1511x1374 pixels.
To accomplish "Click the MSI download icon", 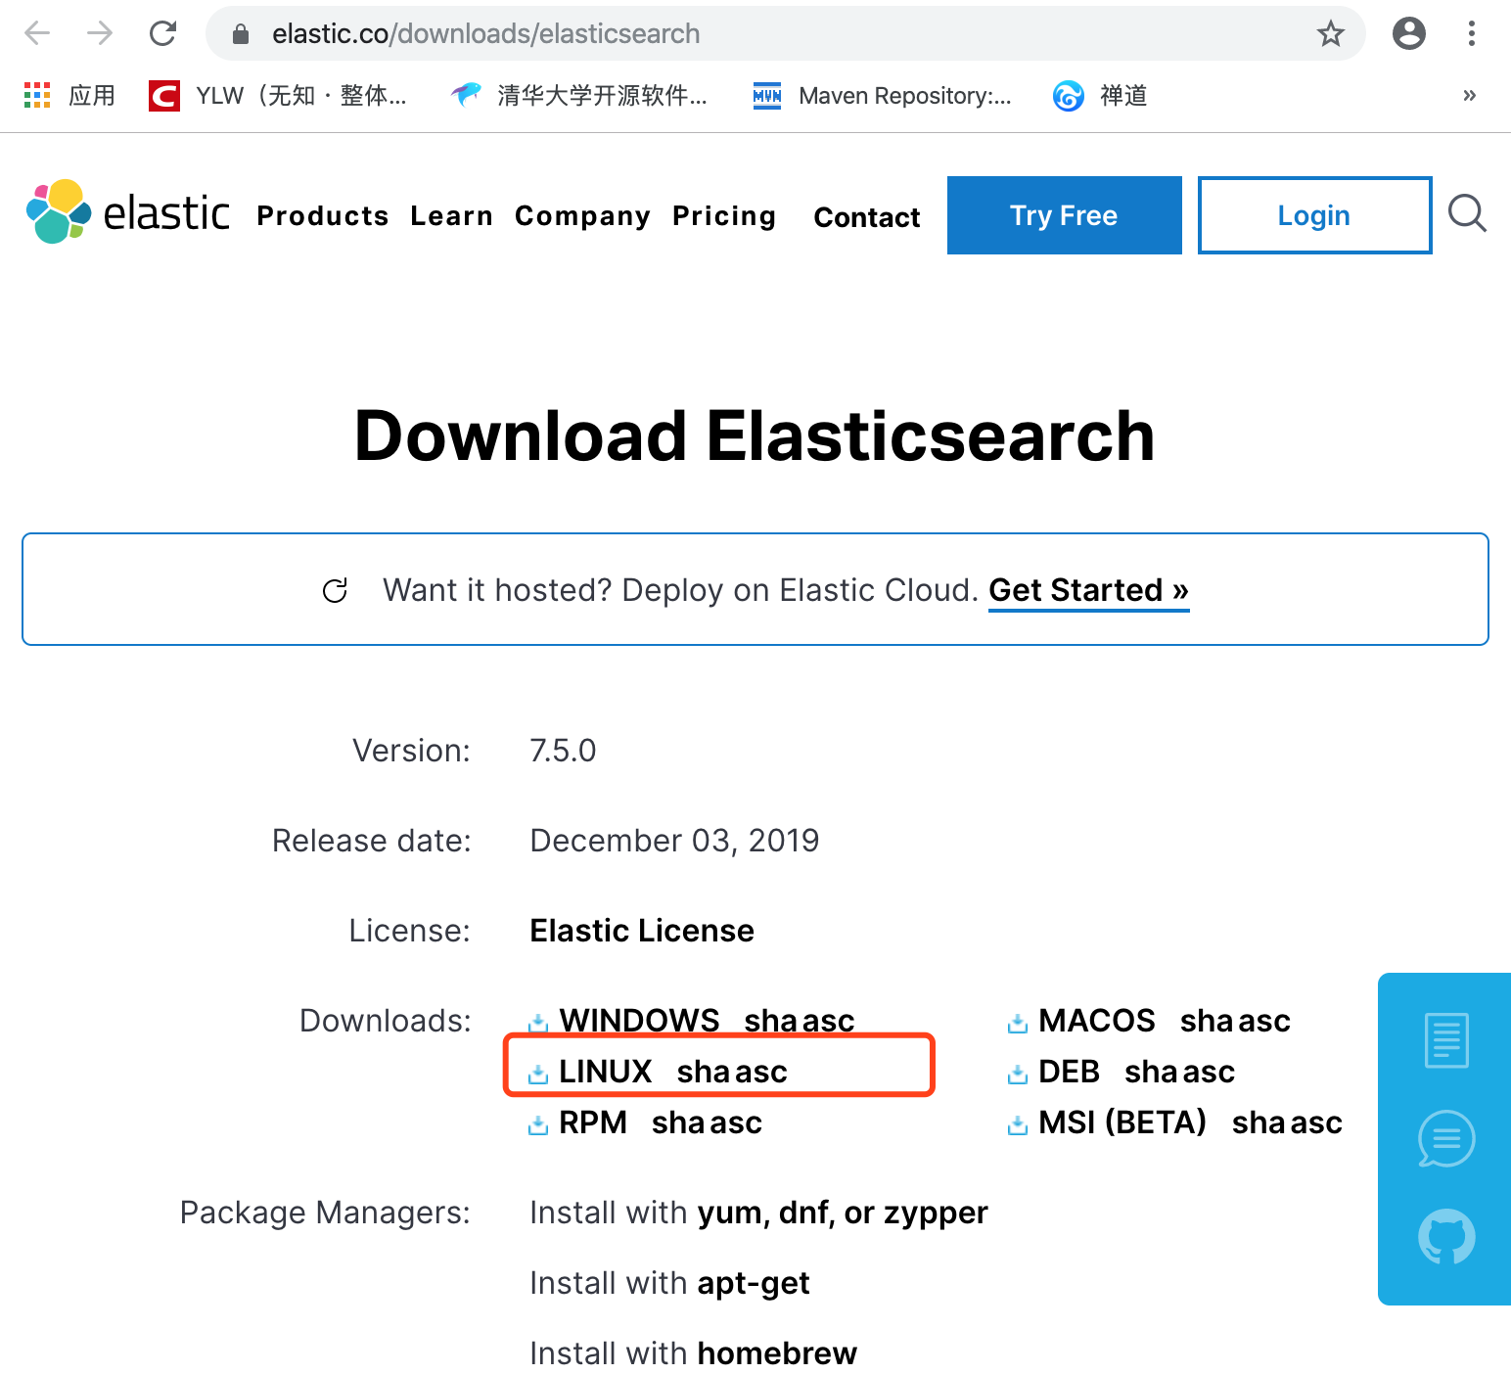I will 1018,1125.
